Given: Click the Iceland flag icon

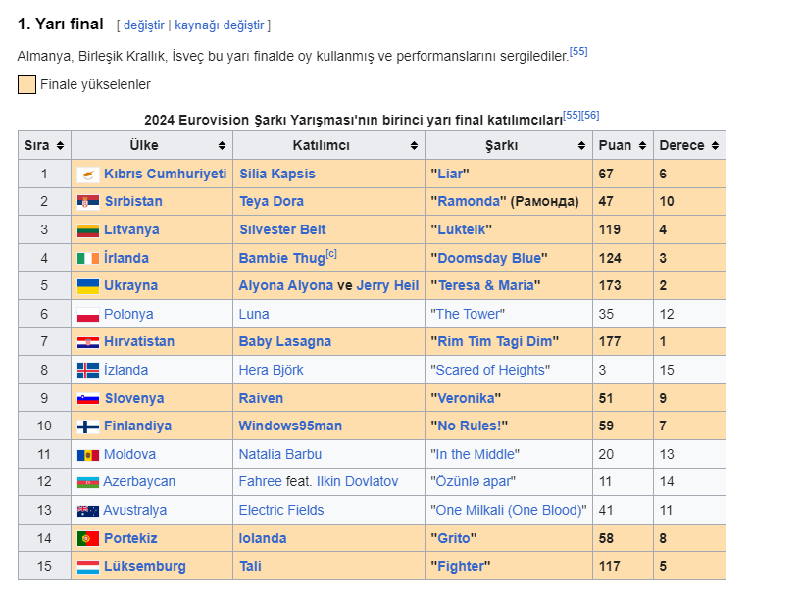Looking at the screenshot, I should click(x=88, y=371).
